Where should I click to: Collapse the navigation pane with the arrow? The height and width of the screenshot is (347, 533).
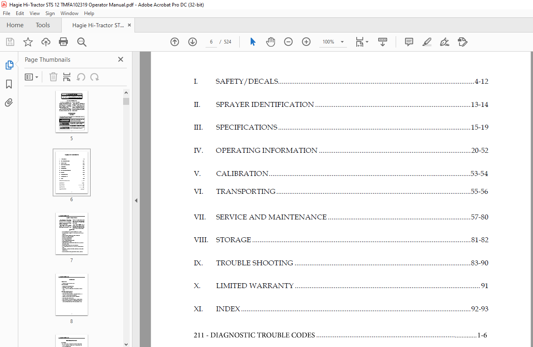pos(136,200)
